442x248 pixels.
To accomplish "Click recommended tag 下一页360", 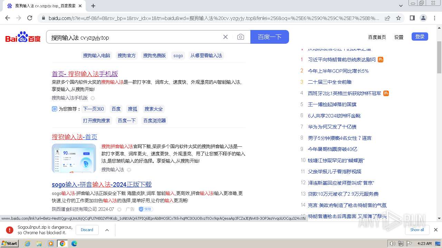I will click(94, 109).
